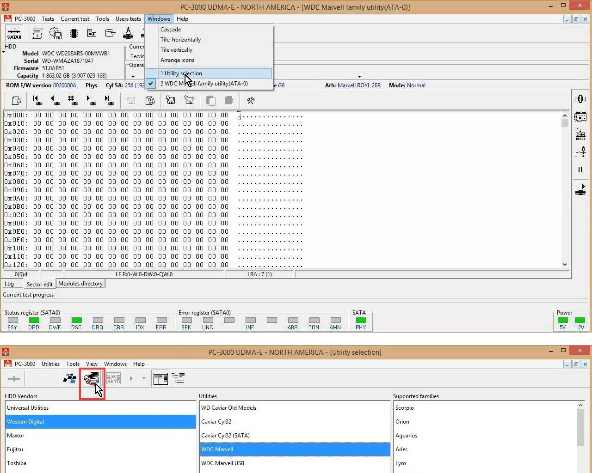Click the hammer and wrench tools icon
The width and height of the screenshot is (592, 473).
[x=251, y=101]
